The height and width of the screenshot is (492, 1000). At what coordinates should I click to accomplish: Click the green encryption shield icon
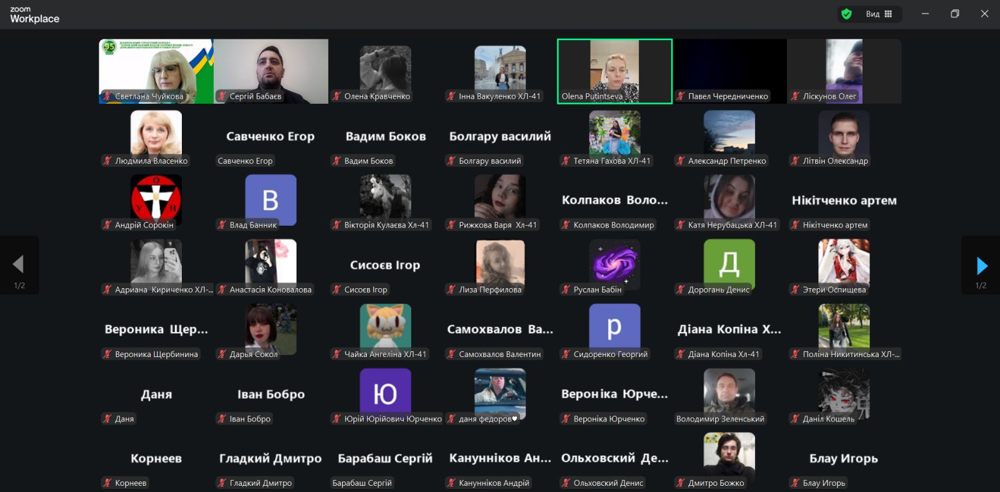[846, 14]
